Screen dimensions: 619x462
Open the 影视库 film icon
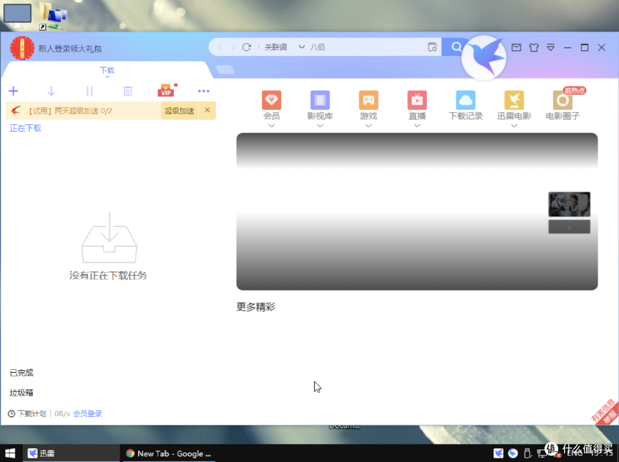tap(320, 100)
